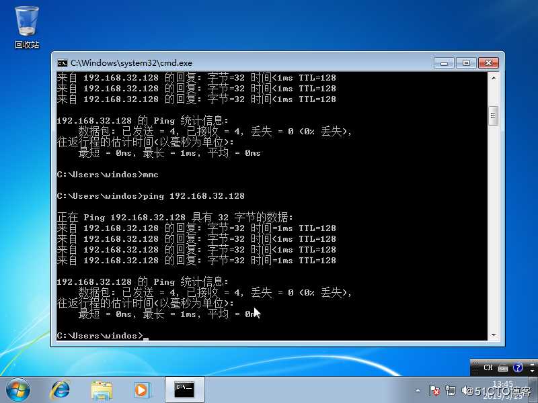Click the window title 'C:\Windows\system32\cmd.exe'
Screen dimensions: 538x403
click(x=131, y=63)
